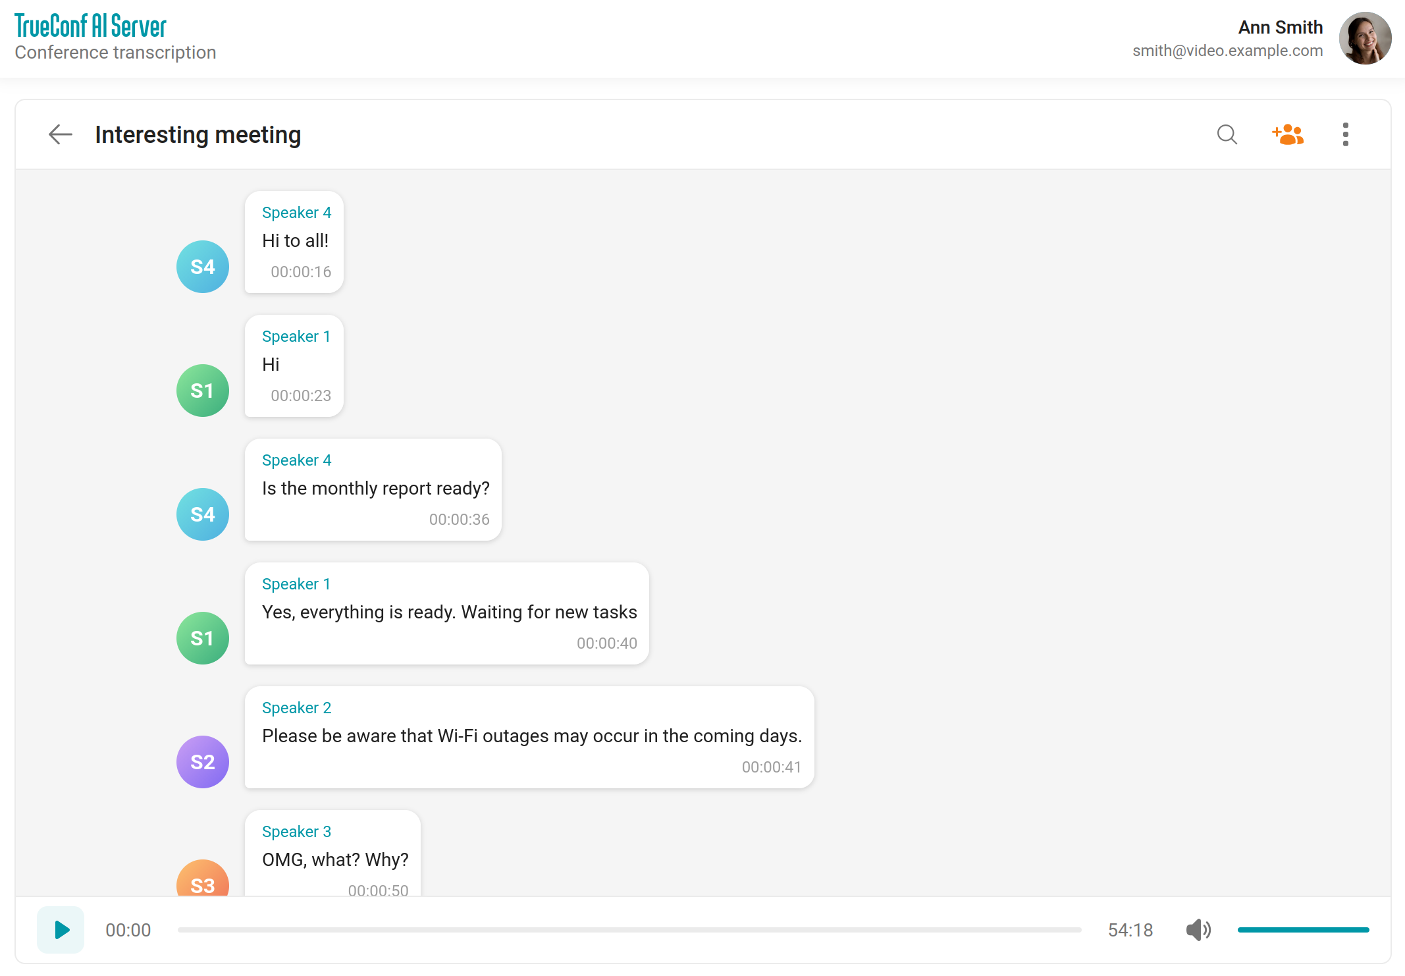
Task: Click S4 avatar beside monthly report question
Action: coord(203,514)
